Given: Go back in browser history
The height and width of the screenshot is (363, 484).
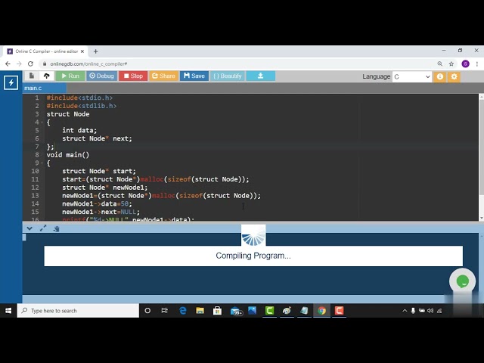Looking at the screenshot, I should (x=8, y=64).
